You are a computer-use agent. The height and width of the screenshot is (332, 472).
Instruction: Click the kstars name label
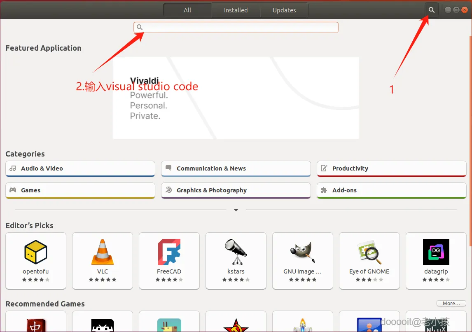236,271
